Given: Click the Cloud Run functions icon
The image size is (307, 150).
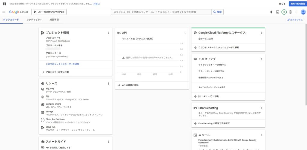Looking at the screenshot, I should (x=43, y=120).
